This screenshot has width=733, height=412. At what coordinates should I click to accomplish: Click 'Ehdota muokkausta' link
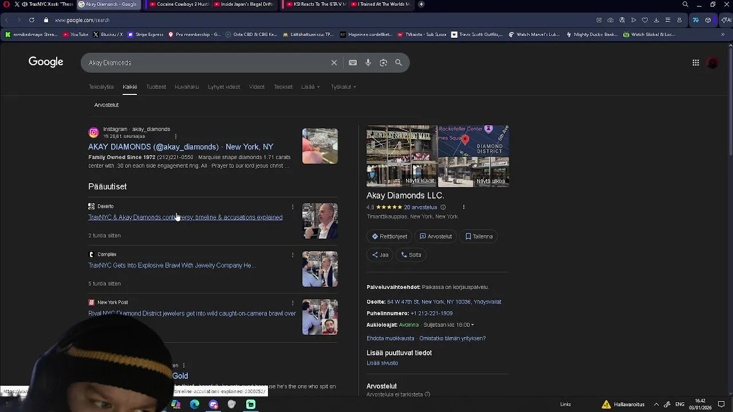pos(391,338)
